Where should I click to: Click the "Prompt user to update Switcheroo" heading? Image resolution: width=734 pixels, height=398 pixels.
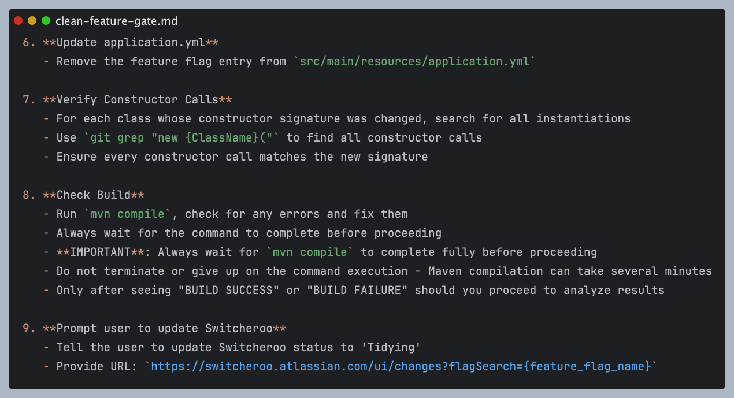pyautogui.click(x=164, y=329)
